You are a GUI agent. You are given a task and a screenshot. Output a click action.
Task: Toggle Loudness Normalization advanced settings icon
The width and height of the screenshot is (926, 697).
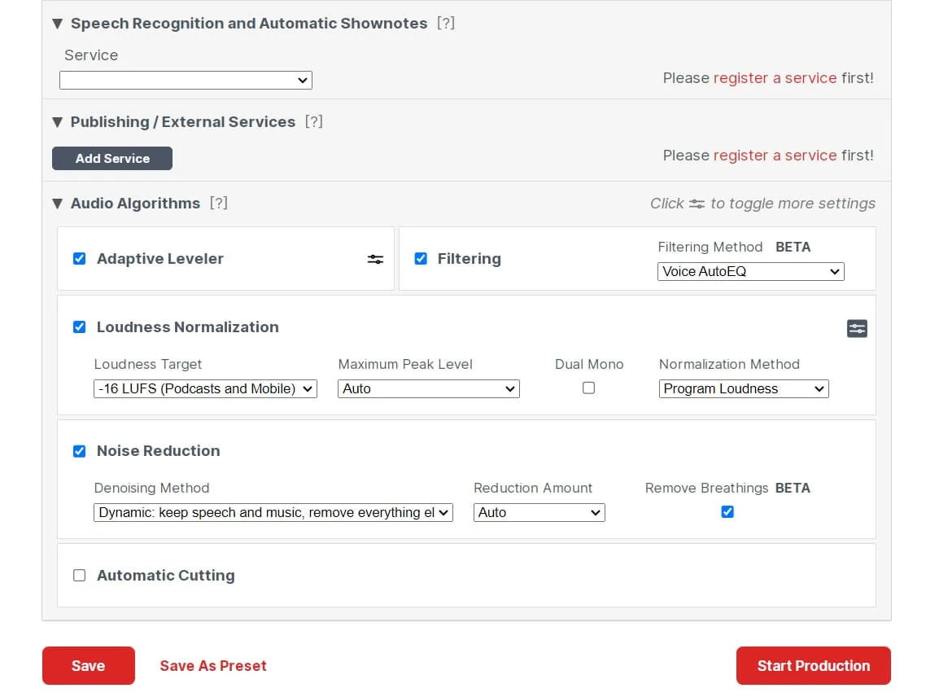coord(857,328)
